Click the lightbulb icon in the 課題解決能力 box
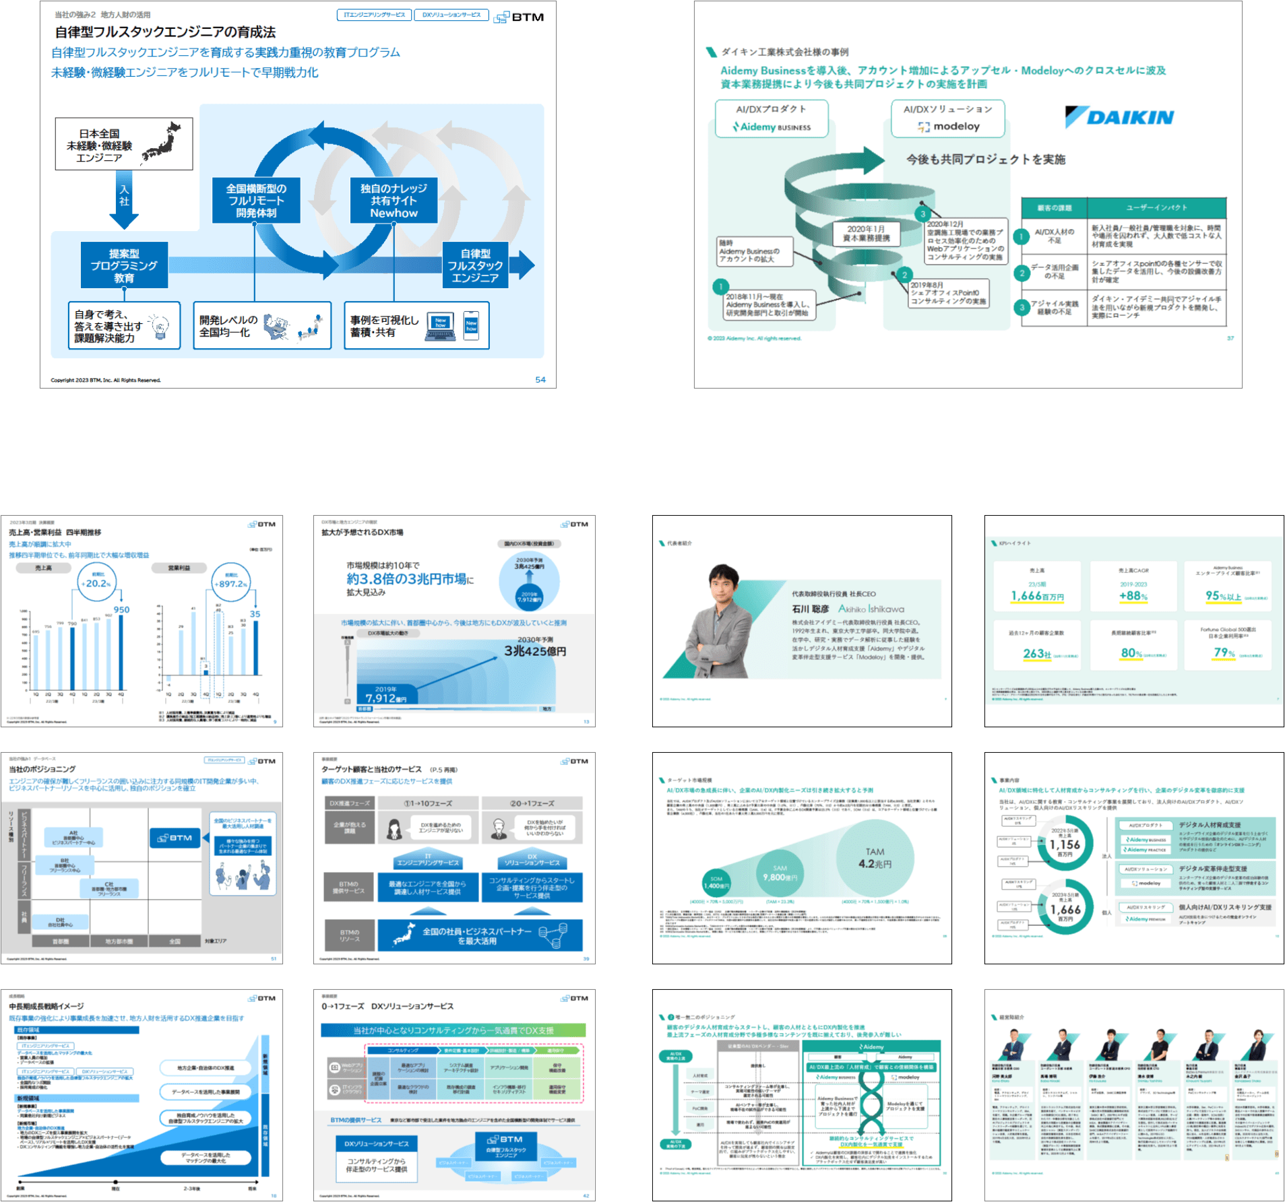1285x1202 pixels. click(x=160, y=326)
